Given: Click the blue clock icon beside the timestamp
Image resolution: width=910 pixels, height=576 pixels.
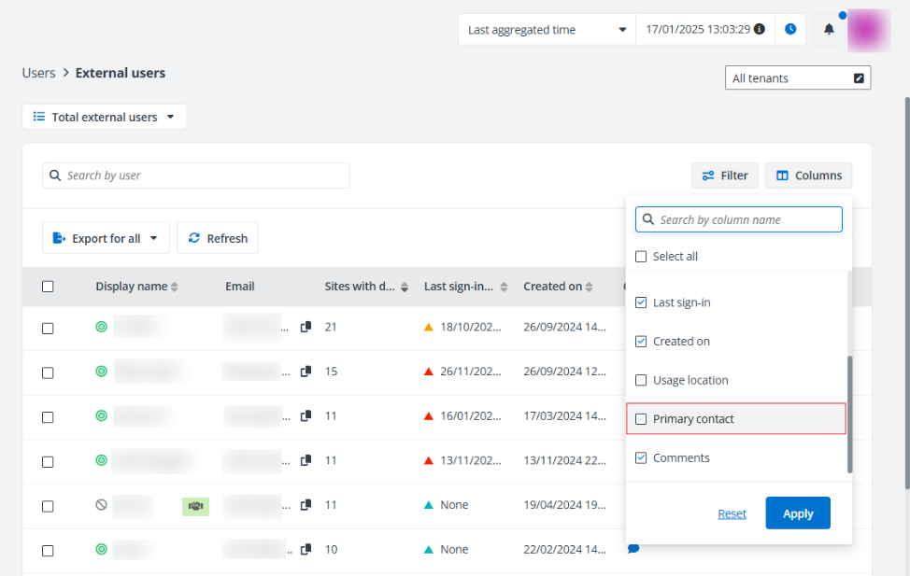Looking at the screenshot, I should 790,29.
